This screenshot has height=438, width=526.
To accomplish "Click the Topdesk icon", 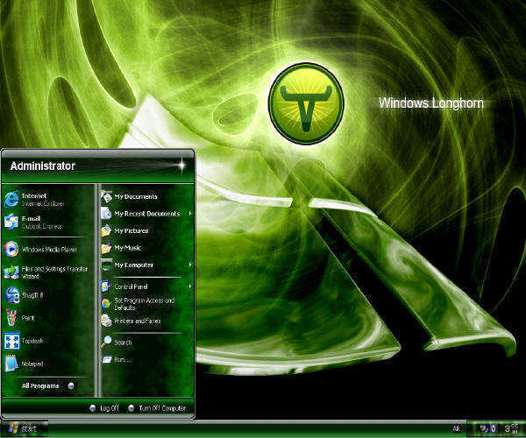I will [11, 341].
